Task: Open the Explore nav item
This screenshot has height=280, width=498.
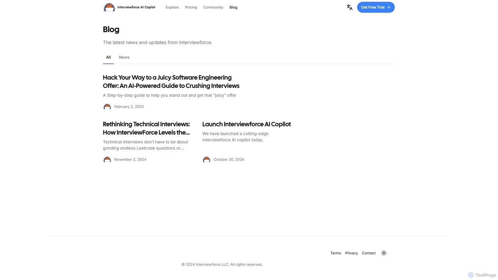Action: (x=172, y=7)
